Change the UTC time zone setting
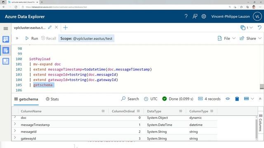 coord(151,99)
